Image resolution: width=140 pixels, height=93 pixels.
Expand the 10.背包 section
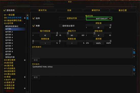(25, 77)
